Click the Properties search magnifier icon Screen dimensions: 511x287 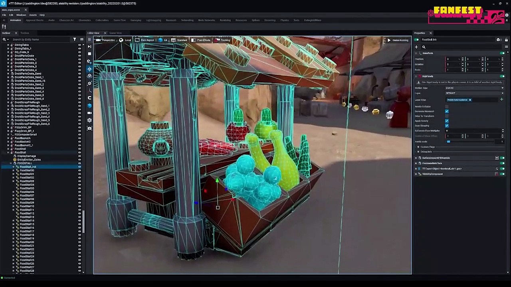point(424,47)
